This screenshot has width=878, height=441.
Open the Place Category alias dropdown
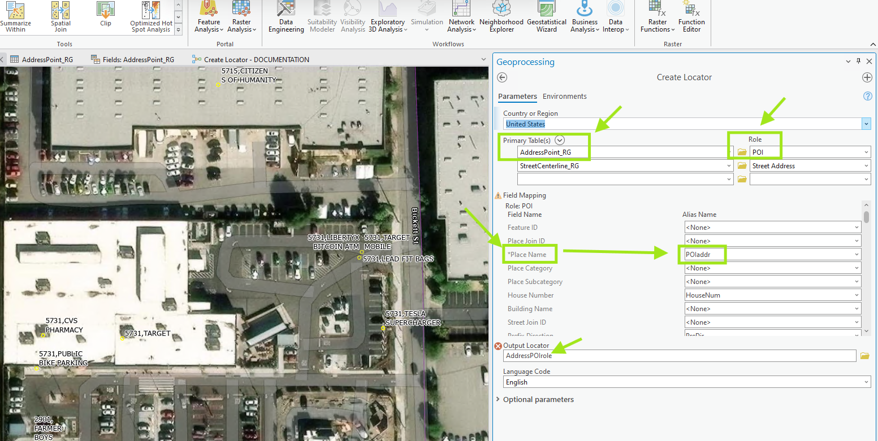857,268
